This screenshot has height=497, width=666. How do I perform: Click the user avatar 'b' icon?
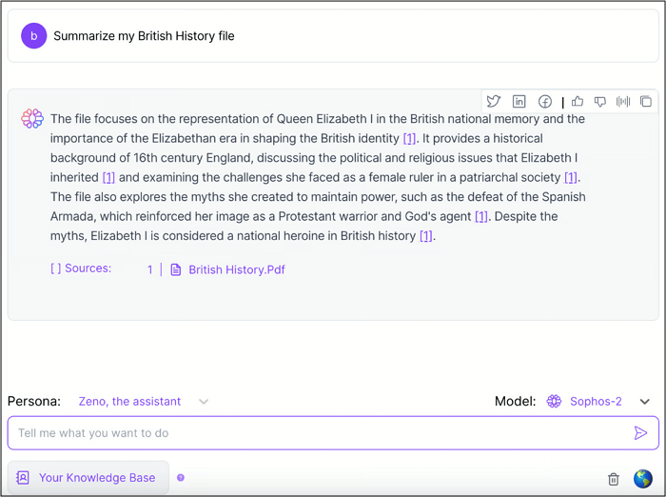point(33,36)
